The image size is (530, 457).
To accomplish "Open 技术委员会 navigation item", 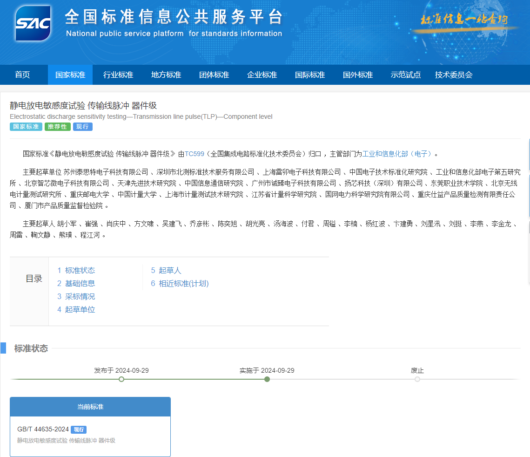I will [x=454, y=75].
